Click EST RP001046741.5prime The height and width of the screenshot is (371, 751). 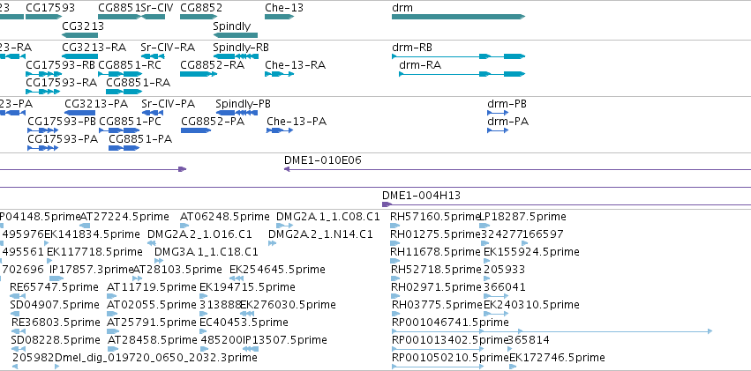coord(450,323)
